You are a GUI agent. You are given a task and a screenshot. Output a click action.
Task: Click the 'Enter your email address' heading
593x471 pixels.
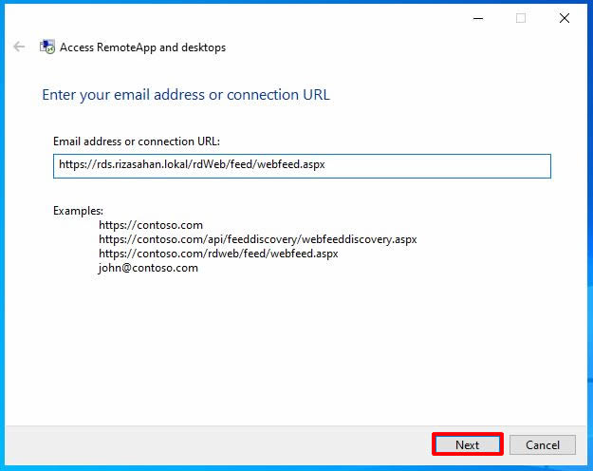click(x=186, y=95)
